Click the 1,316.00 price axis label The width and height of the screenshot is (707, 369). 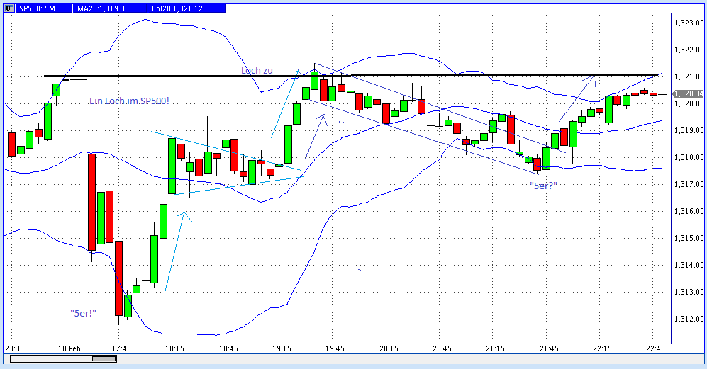pos(689,211)
